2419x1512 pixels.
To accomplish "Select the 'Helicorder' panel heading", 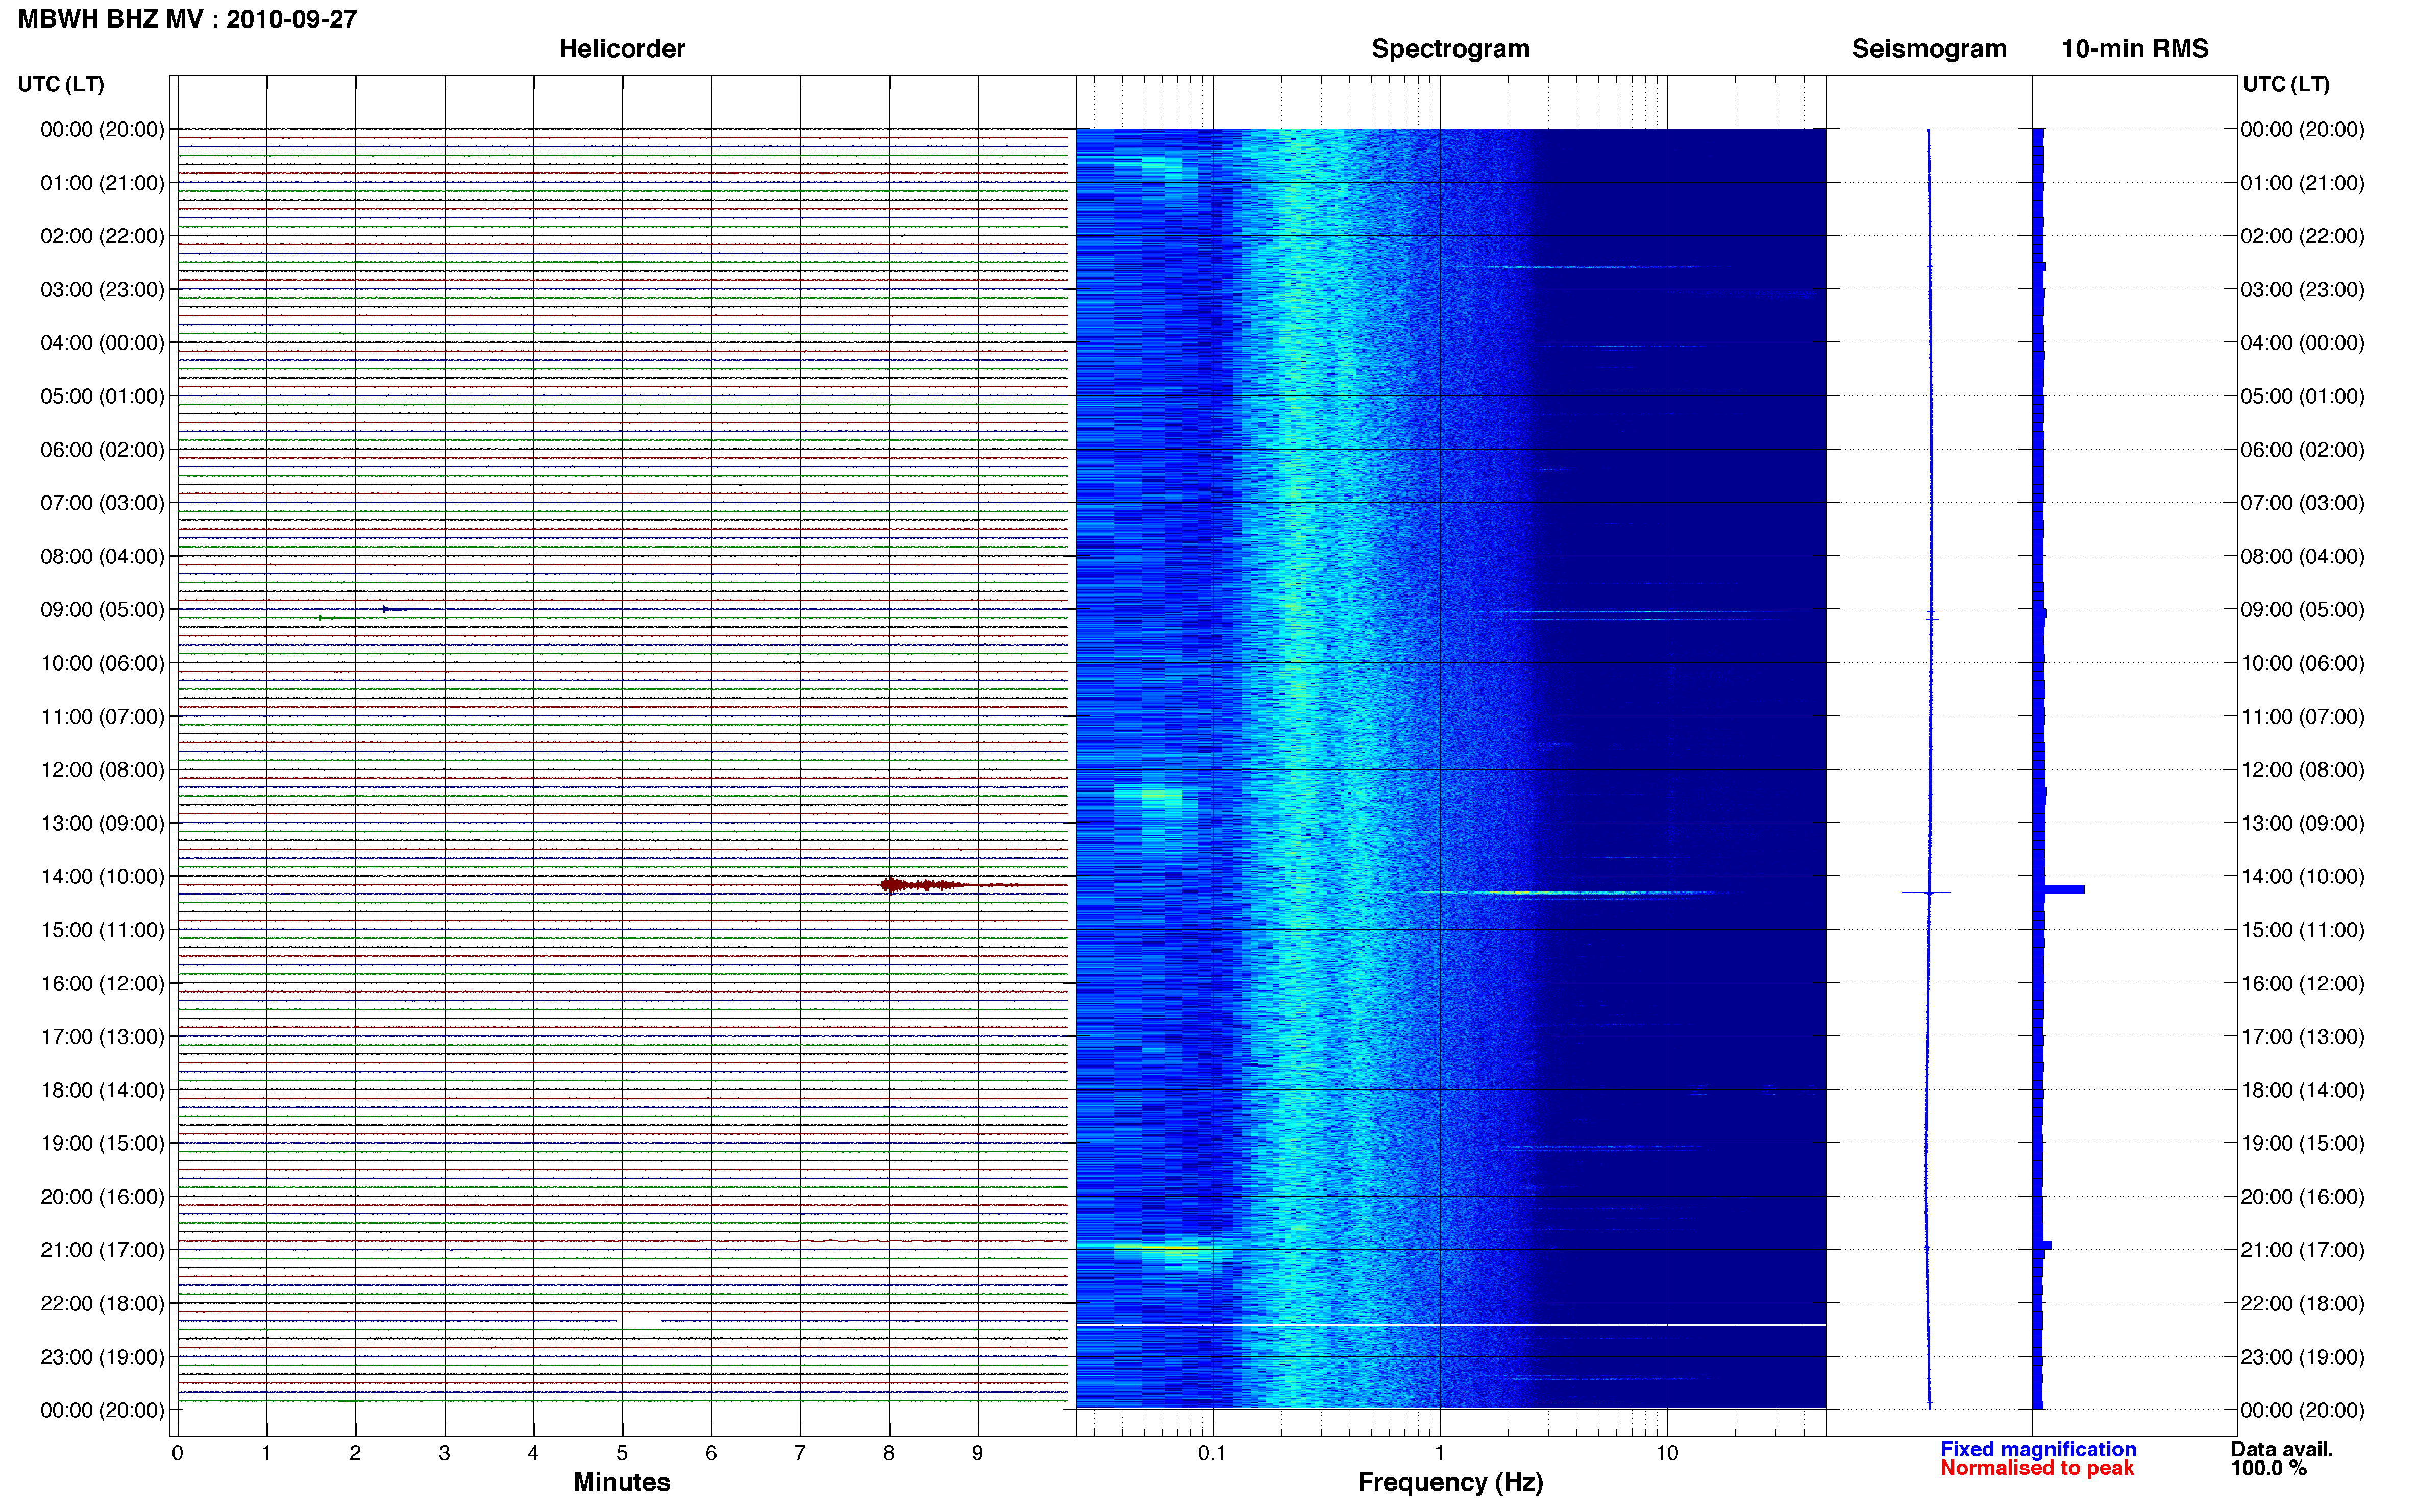I will [x=622, y=49].
